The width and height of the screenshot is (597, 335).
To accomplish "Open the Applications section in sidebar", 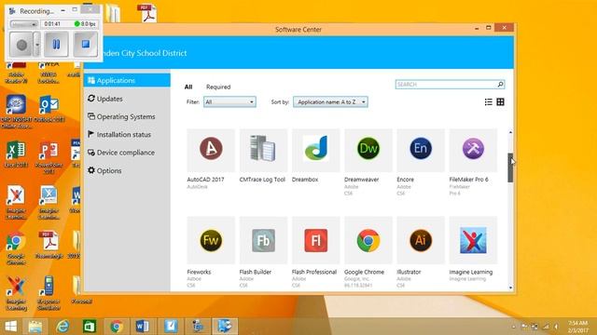I will (x=127, y=81).
